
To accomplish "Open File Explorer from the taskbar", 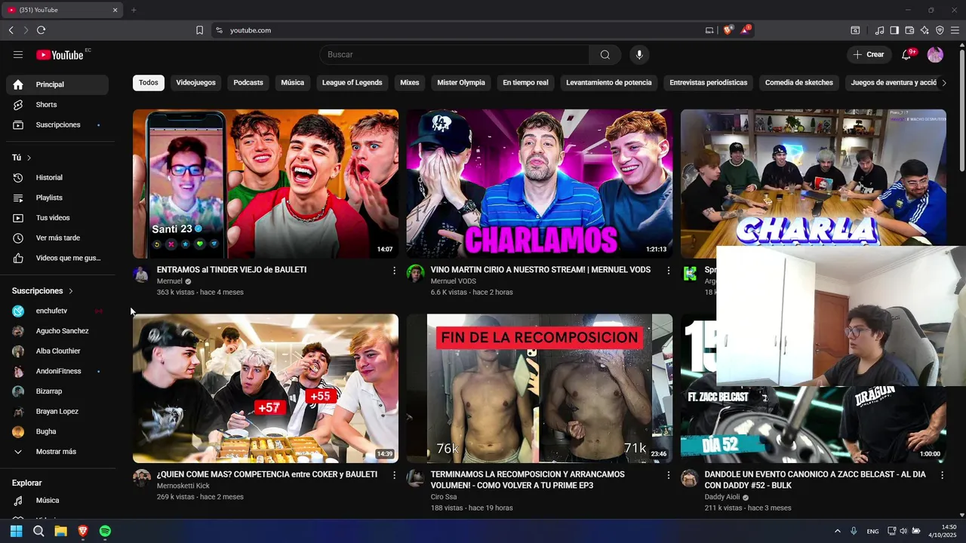I will click(x=60, y=531).
